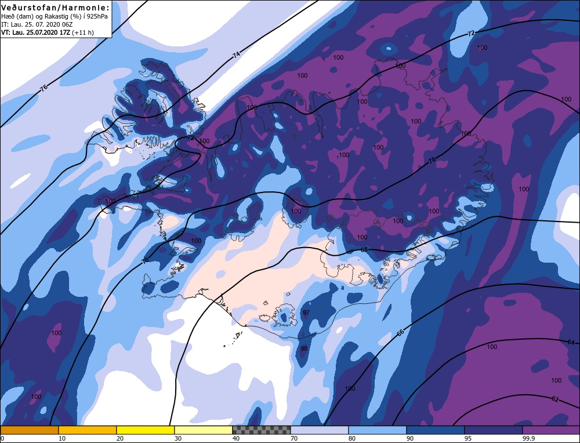Select the lavender 70–80 legend swatch
This screenshot has height=443, width=580.
click(x=320, y=430)
